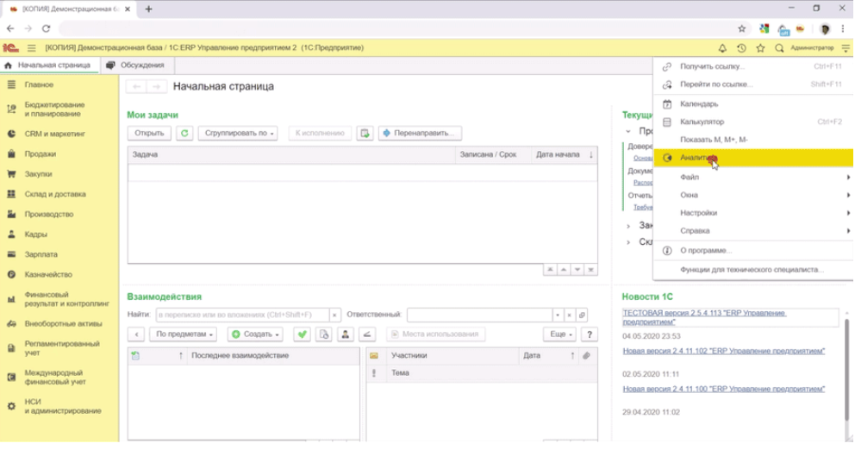Image resolution: width=855 pixels, height=456 pixels.
Task: Click the Ответственный input field
Action: tap(479, 315)
